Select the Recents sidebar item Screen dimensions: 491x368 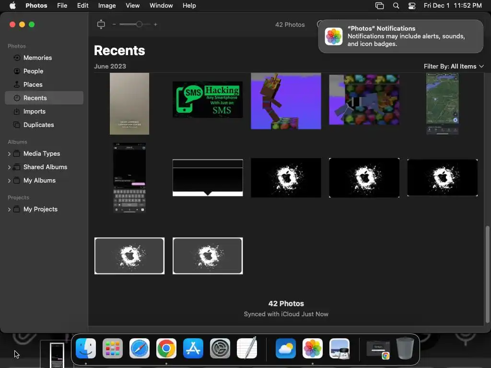[x=44, y=98]
